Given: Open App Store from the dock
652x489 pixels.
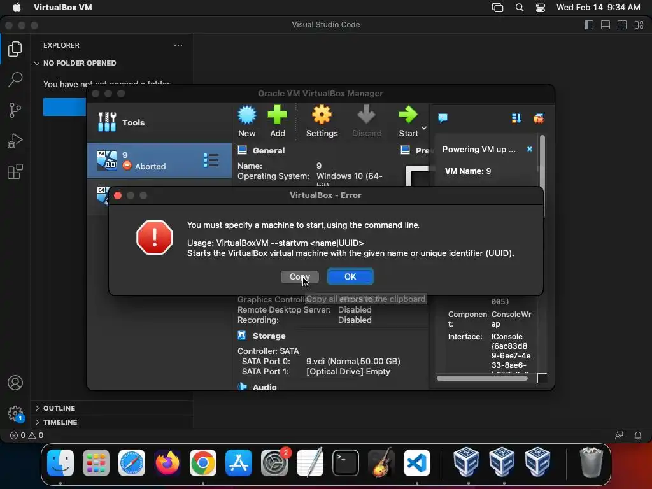Looking at the screenshot, I should pyautogui.click(x=239, y=463).
